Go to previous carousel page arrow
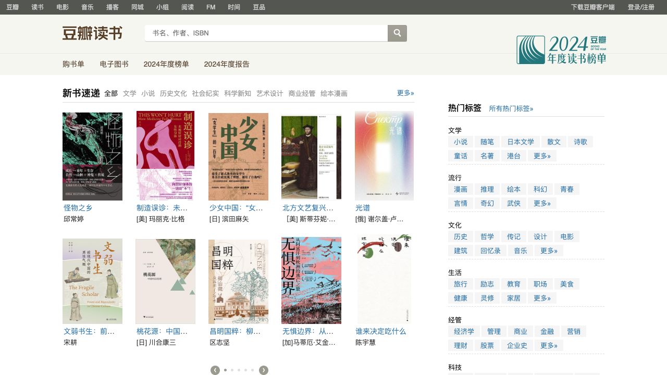Image resolution: width=667 pixels, height=375 pixels. (x=215, y=370)
